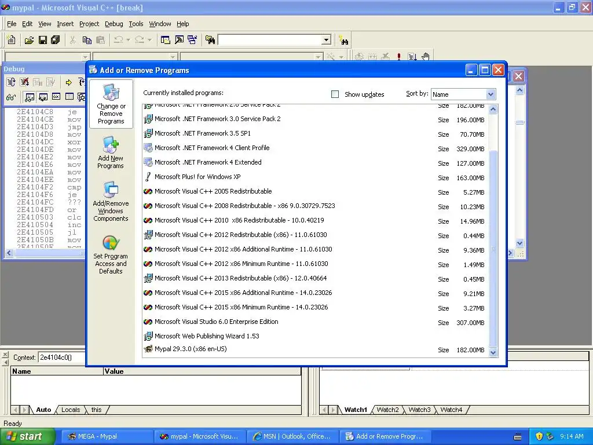Click the Undo arrow icon
Screen dimensions: 593x445
[x=118, y=40]
